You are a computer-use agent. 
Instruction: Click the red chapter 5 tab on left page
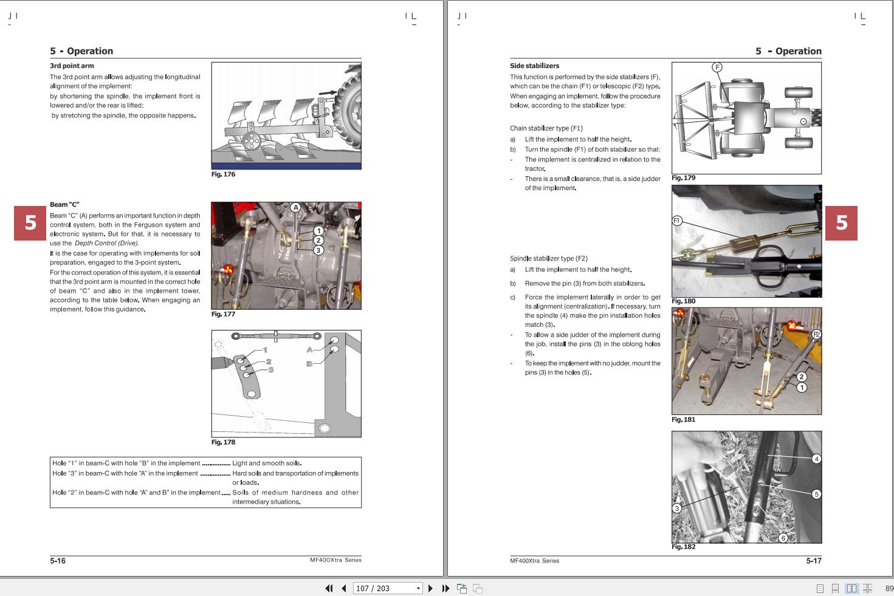[x=30, y=223]
